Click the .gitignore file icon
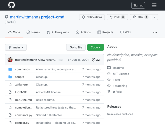This screenshot has width=165, height=124. pos(10,84)
